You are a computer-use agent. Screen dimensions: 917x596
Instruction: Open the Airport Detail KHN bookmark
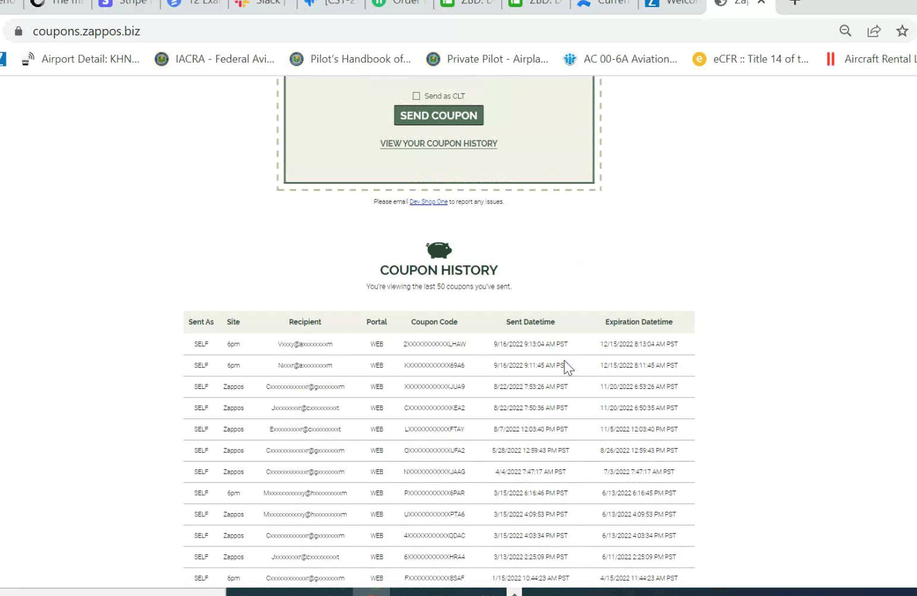(81, 59)
